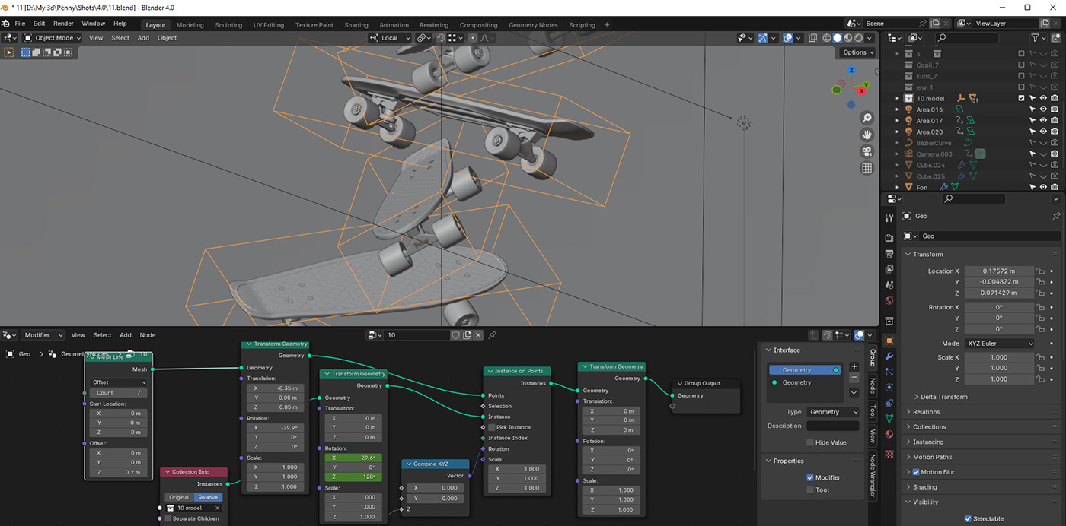Click the pan hand icon in viewport
This screenshot has width=1066, height=526.
point(867,135)
